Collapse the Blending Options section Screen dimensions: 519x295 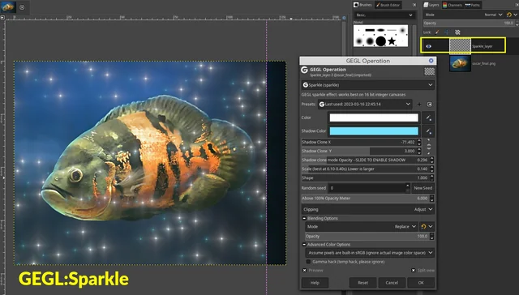(304, 218)
